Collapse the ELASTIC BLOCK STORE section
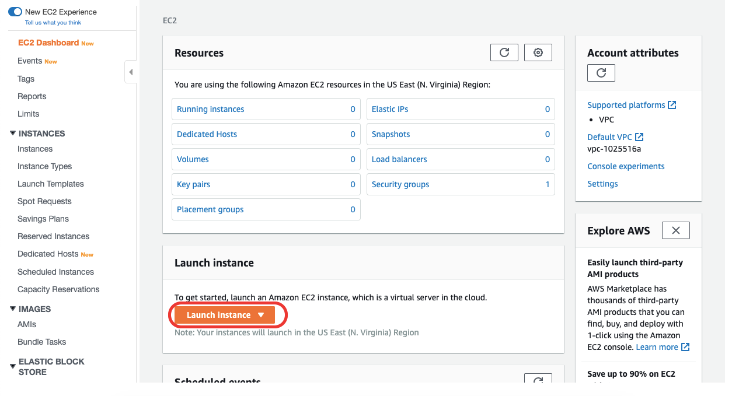Image resolution: width=732 pixels, height=396 pixels. pos(13,367)
